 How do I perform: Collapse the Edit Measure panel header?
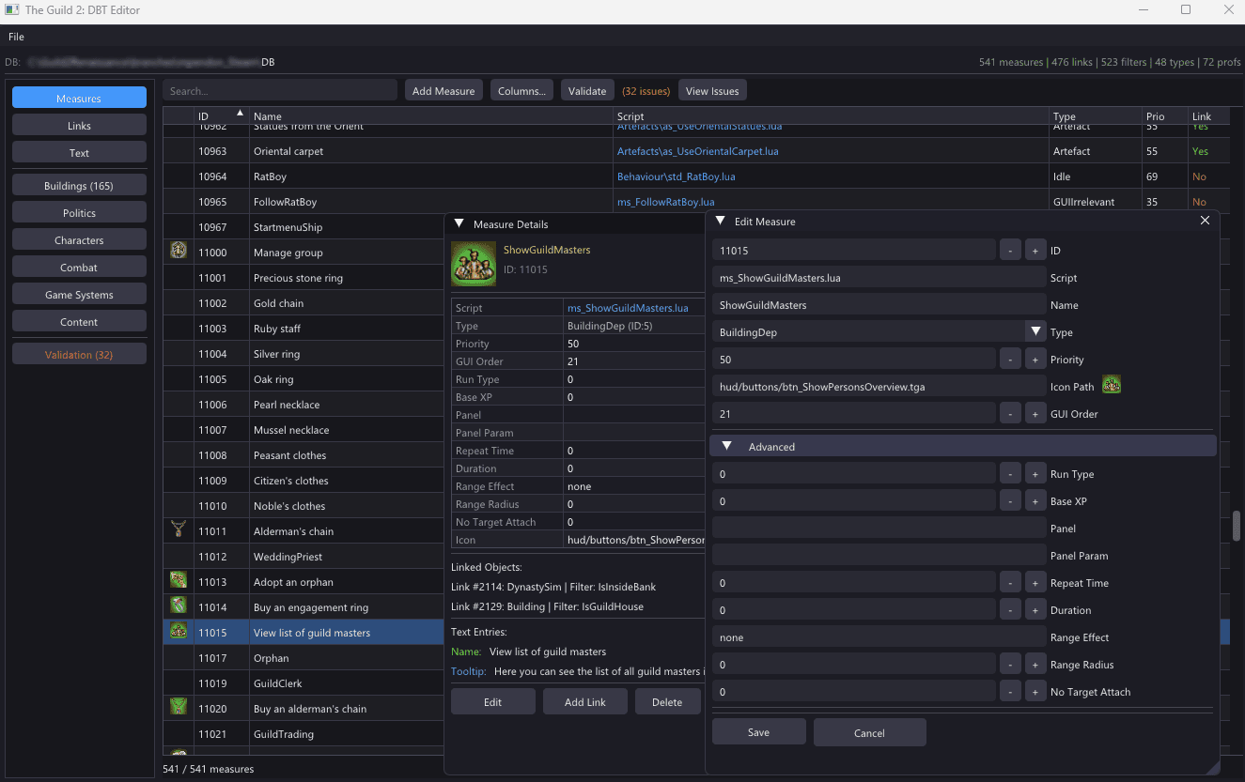point(720,221)
